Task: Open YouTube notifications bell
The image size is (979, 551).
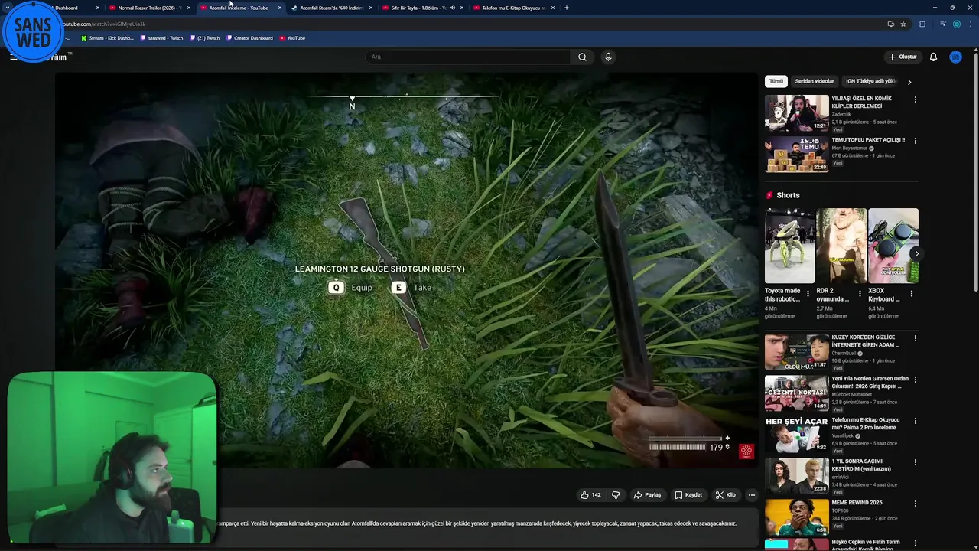Action: [933, 57]
